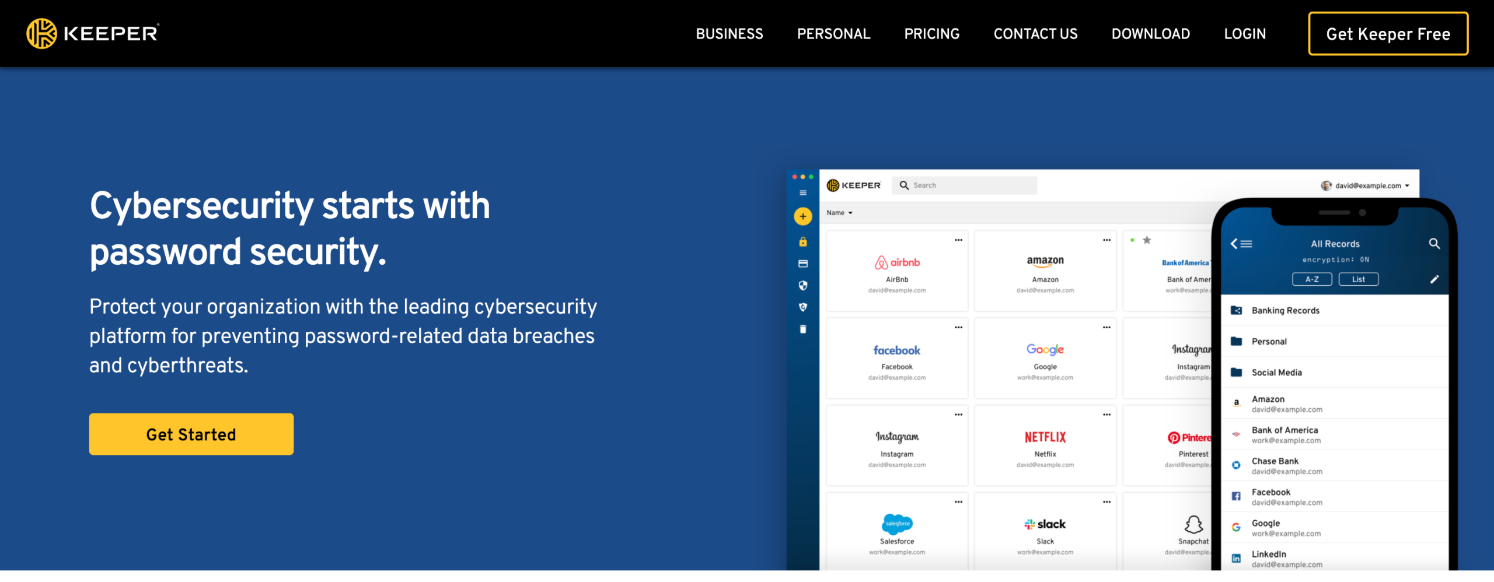1494x582 pixels.
Task: Open the three-dot menu on the AirBnb card
Action: [958, 240]
